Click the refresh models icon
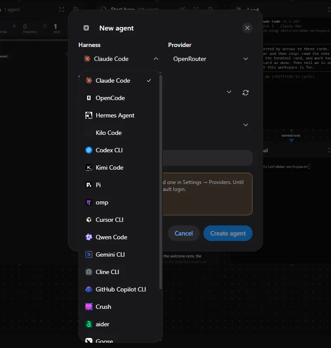This screenshot has width=331, height=348. pos(246,93)
